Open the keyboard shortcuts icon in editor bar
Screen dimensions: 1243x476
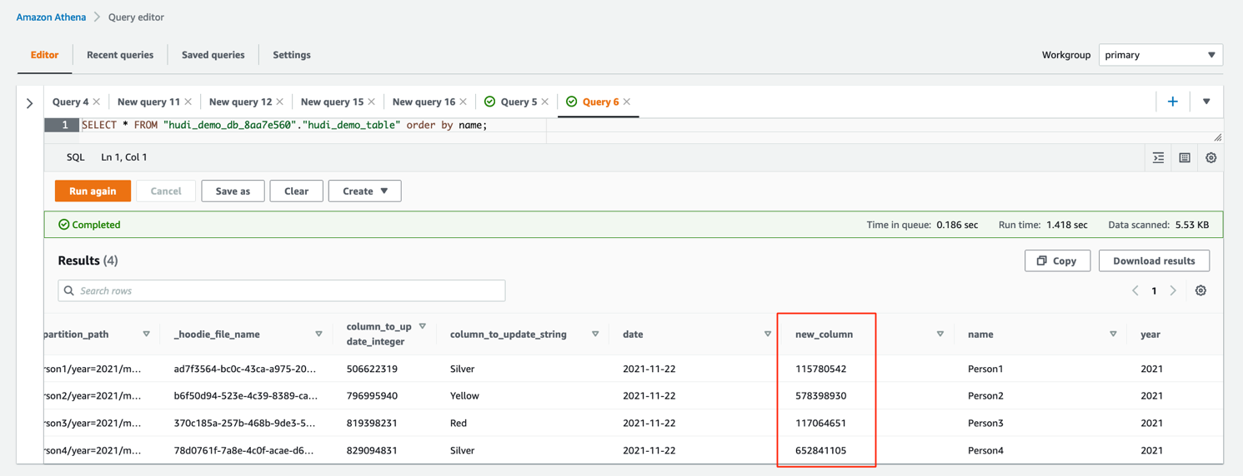coord(1185,157)
